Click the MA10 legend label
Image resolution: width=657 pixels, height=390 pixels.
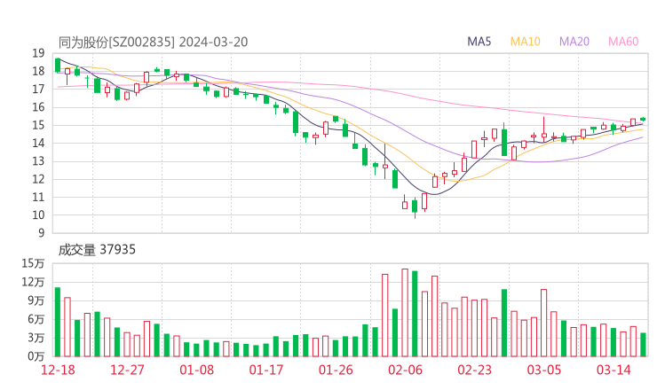[x=525, y=42]
